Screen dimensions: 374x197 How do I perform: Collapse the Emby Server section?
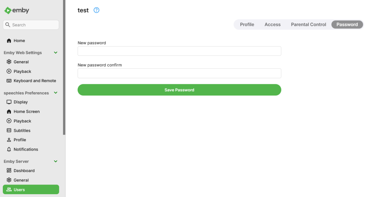click(x=56, y=161)
